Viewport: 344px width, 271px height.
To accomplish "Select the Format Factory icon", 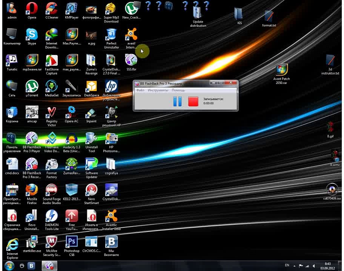I will coord(52,168).
